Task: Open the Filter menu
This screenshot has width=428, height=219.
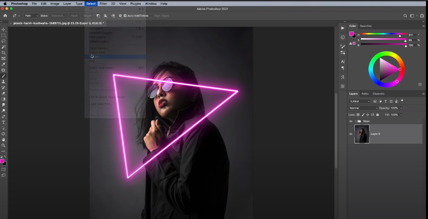Action: click(x=103, y=4)
